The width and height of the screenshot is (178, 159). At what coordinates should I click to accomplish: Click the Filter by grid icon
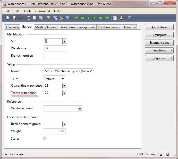pos(55,18)
